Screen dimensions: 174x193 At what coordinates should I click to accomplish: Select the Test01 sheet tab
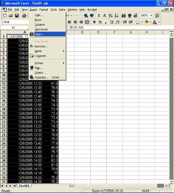tap(24, 186)
